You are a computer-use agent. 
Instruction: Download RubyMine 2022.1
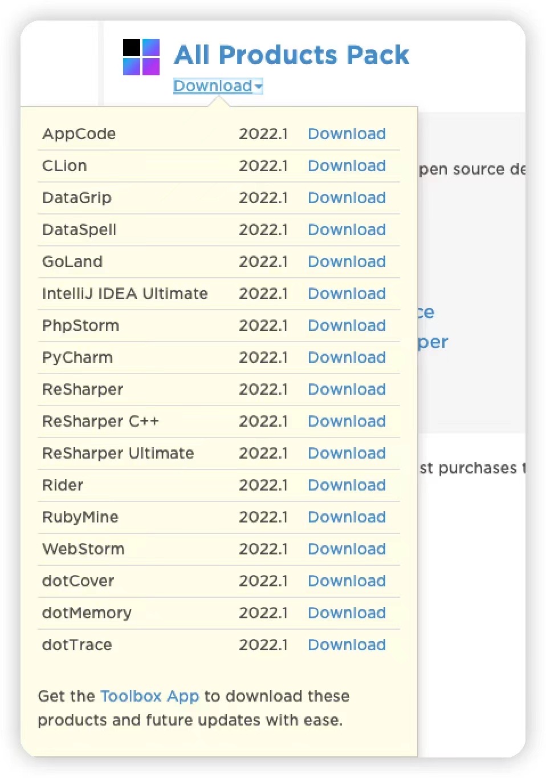pos(347,517)
